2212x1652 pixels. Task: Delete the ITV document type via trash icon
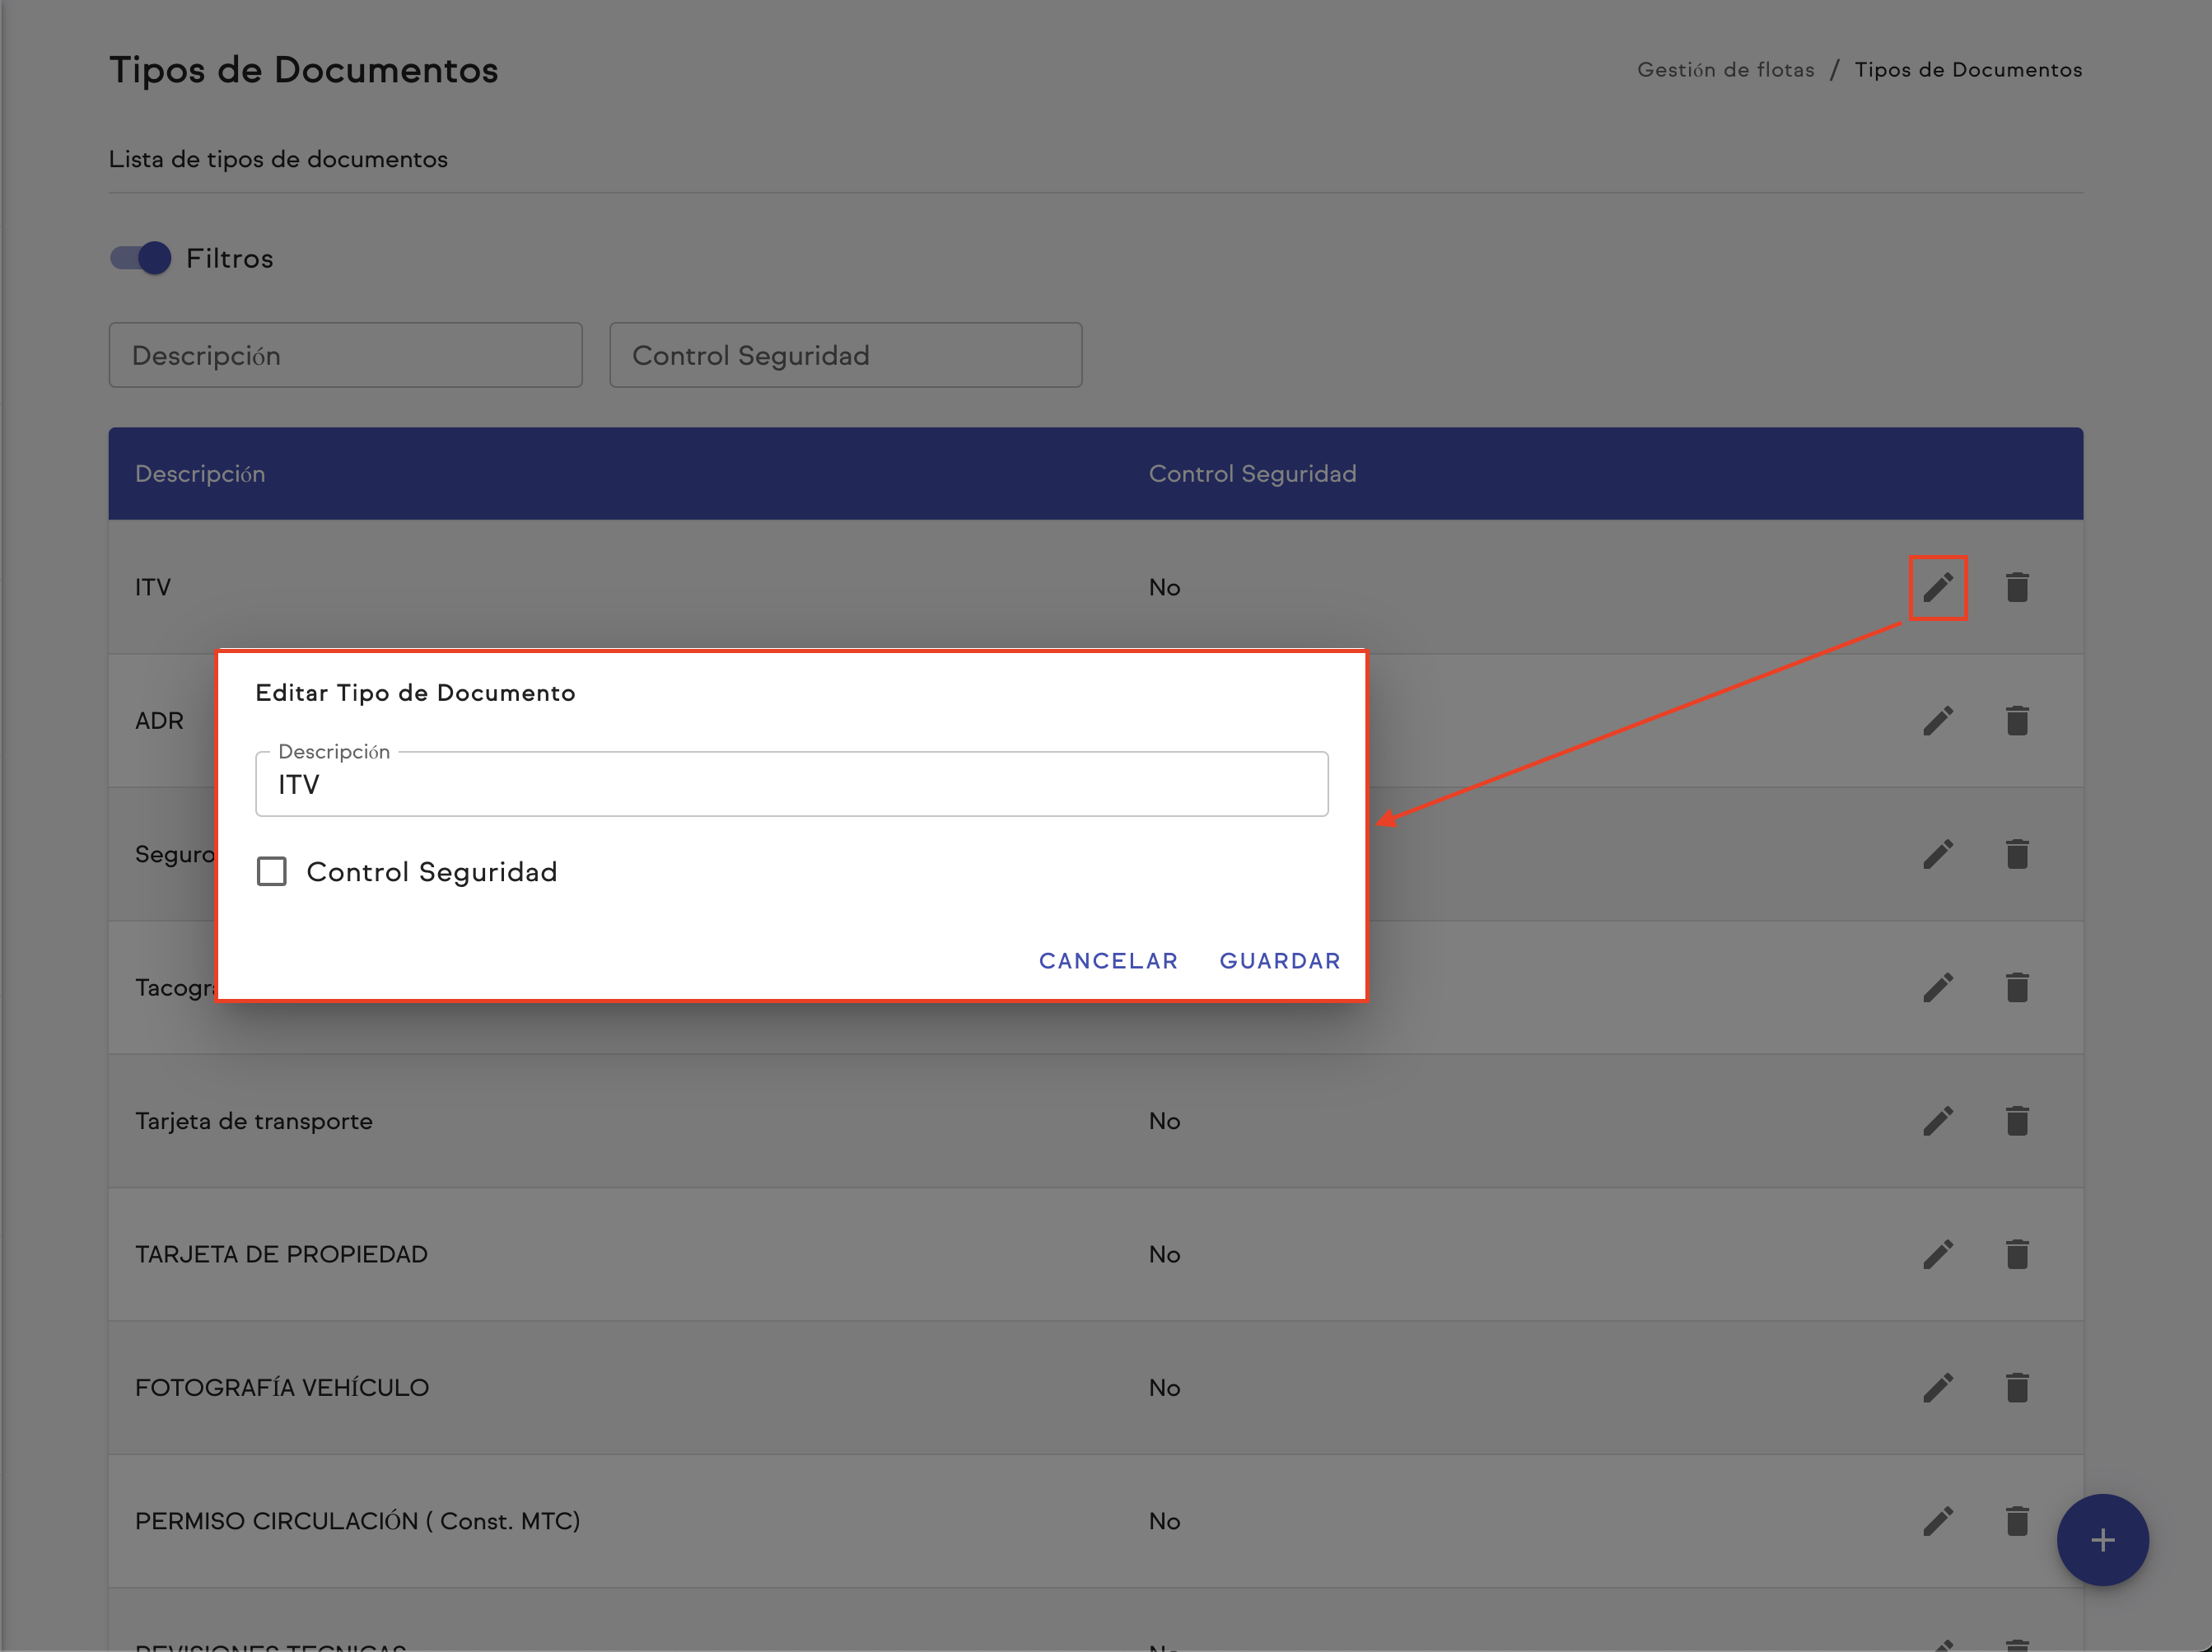(2016, 587)
